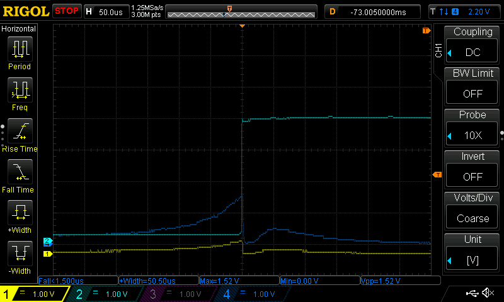504x302 pixels.
Task: Click the trigger level 2.20 V readout
Action: (479, 12)
